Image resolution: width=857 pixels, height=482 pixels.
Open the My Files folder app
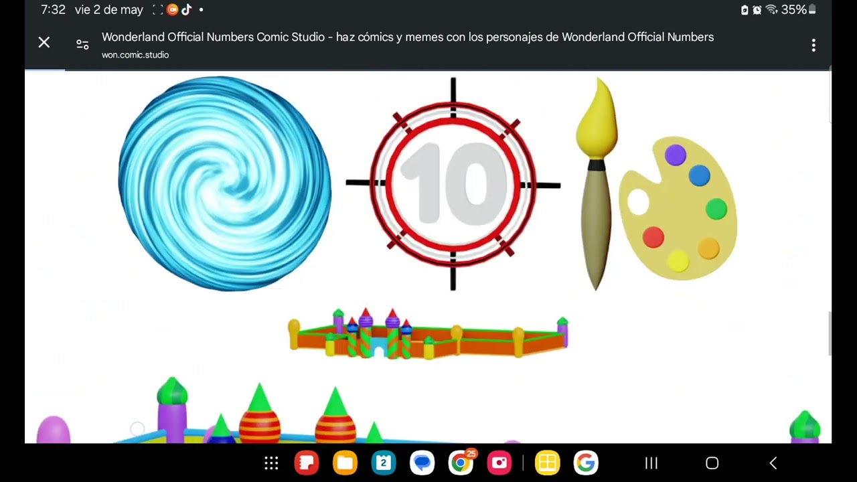point(345,463)
